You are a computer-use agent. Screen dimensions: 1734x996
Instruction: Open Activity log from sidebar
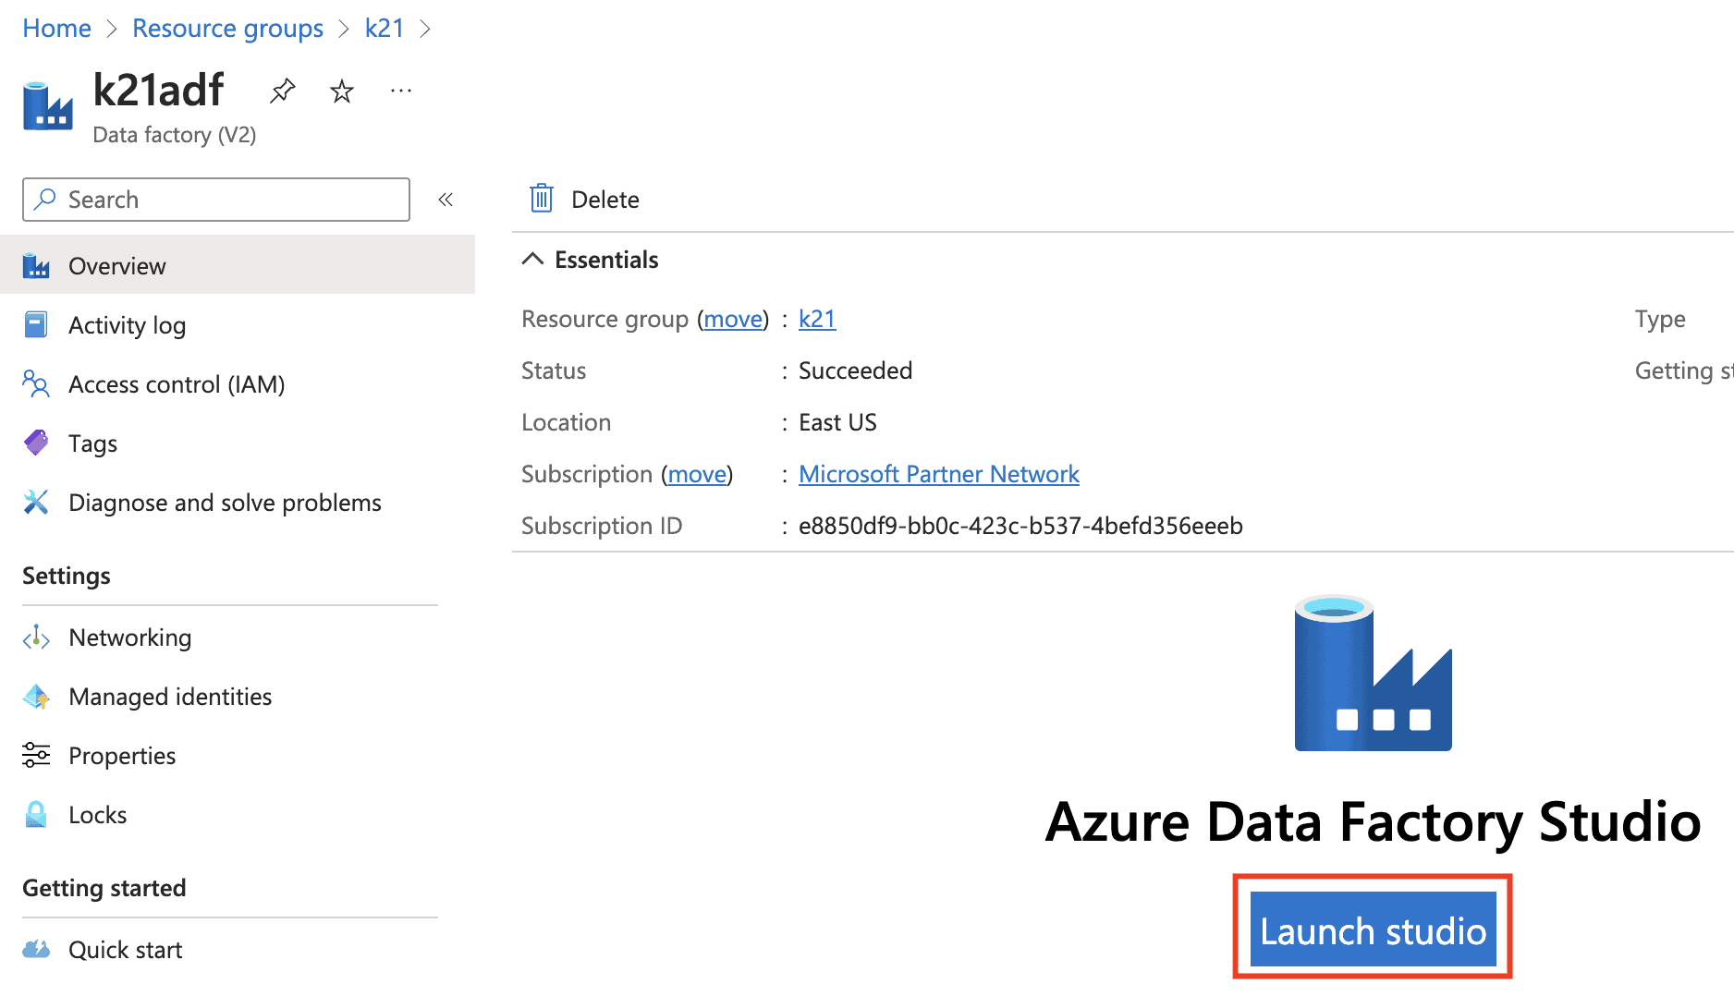[x=127, y=325]
